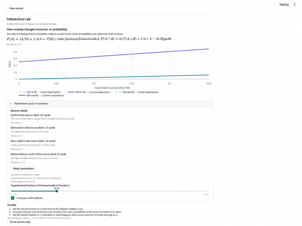Viewport: 302px width, 226px height.
Task: Click the formula text beginning 'P(A) = 13/52'
Action: [x=89, y=39]
